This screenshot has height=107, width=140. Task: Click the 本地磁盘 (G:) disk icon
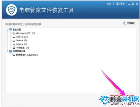(14, 48)
